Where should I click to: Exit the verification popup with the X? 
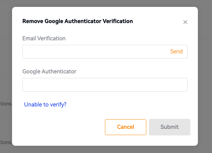[x=185, y=22]
